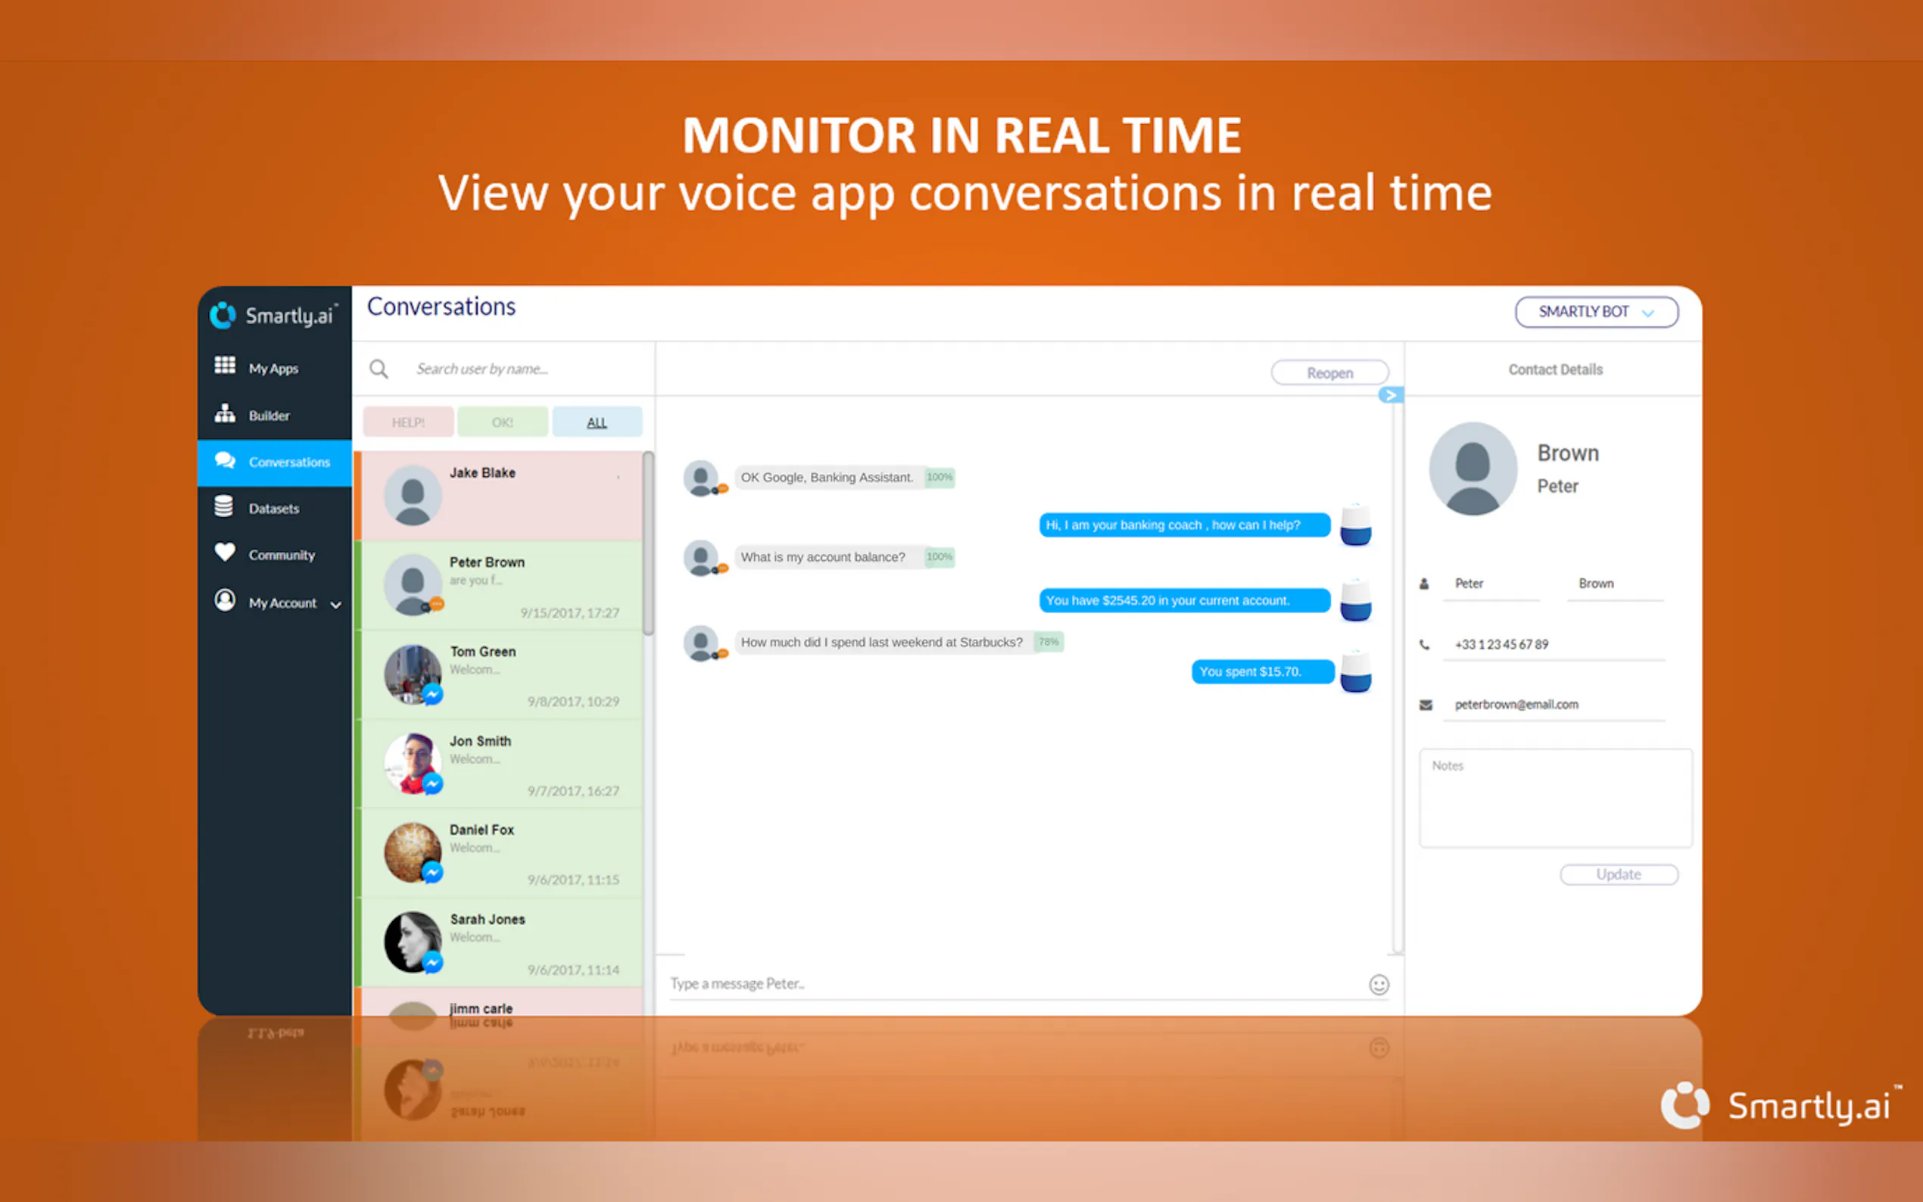
Task: Click the Reopen button
Action: (x=1329, y=373)
